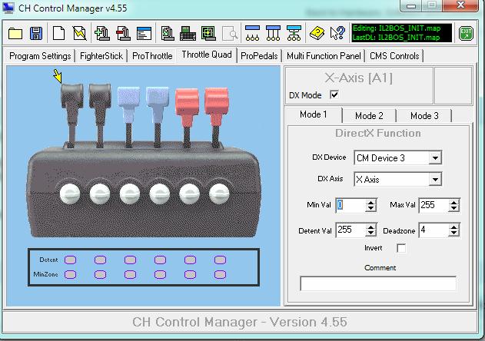Switch to the Mode 3 tab
The height and width of the screenshot is (341, 485).
[424, 116]
